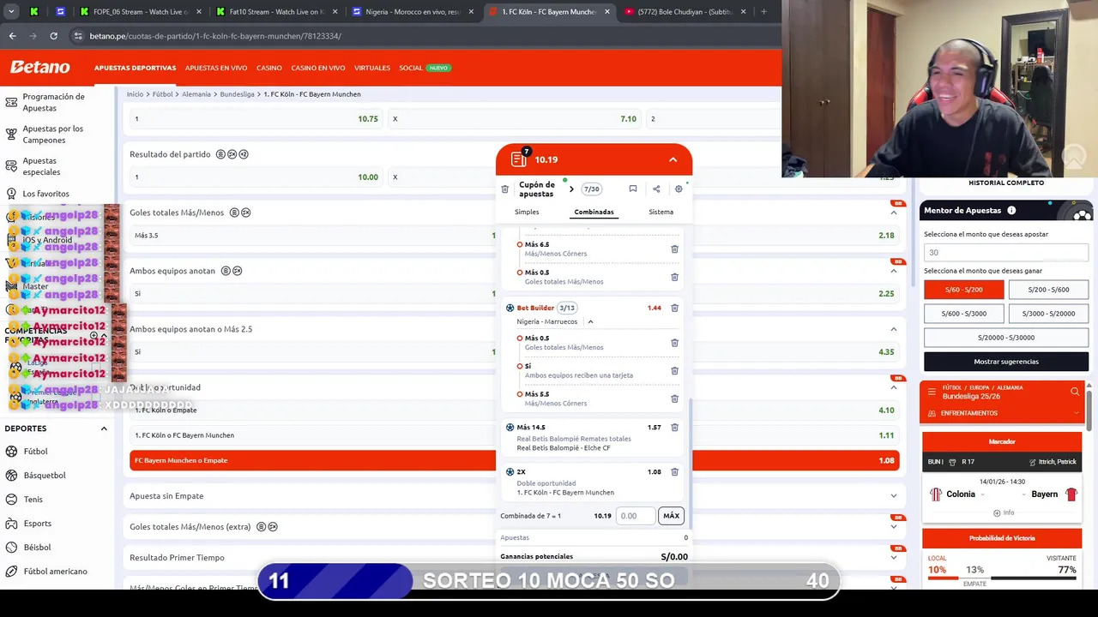The image size is (1098, 617).
Task: Search within the Bundesliga 25/26 widget
Action: [x=1075, y=392]
